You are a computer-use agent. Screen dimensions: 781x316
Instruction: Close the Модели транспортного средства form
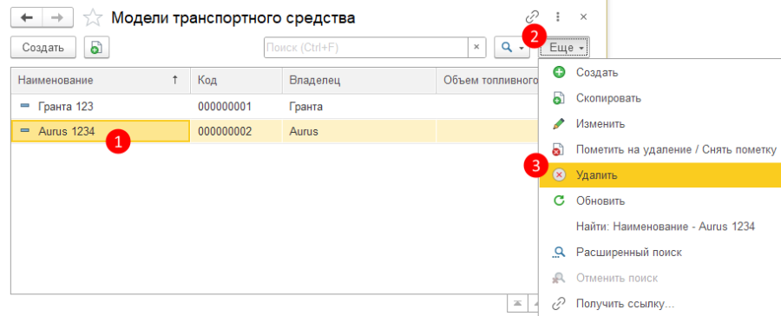coord(584,17)
